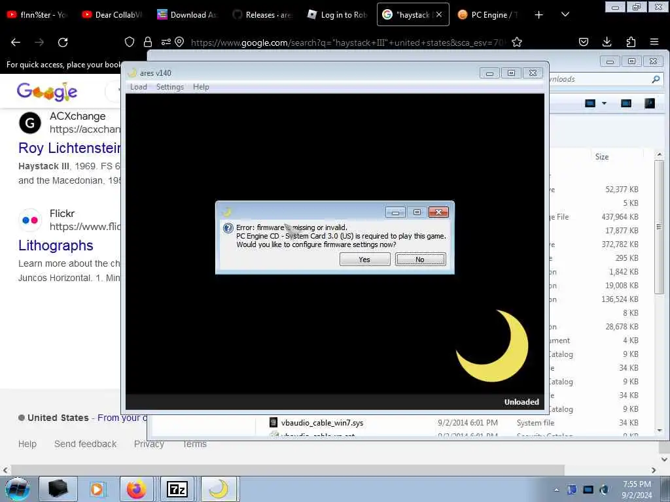Screen dimensions: 670x502
Task: Click the site permissions icon in address bar
Action: (166, 42)
